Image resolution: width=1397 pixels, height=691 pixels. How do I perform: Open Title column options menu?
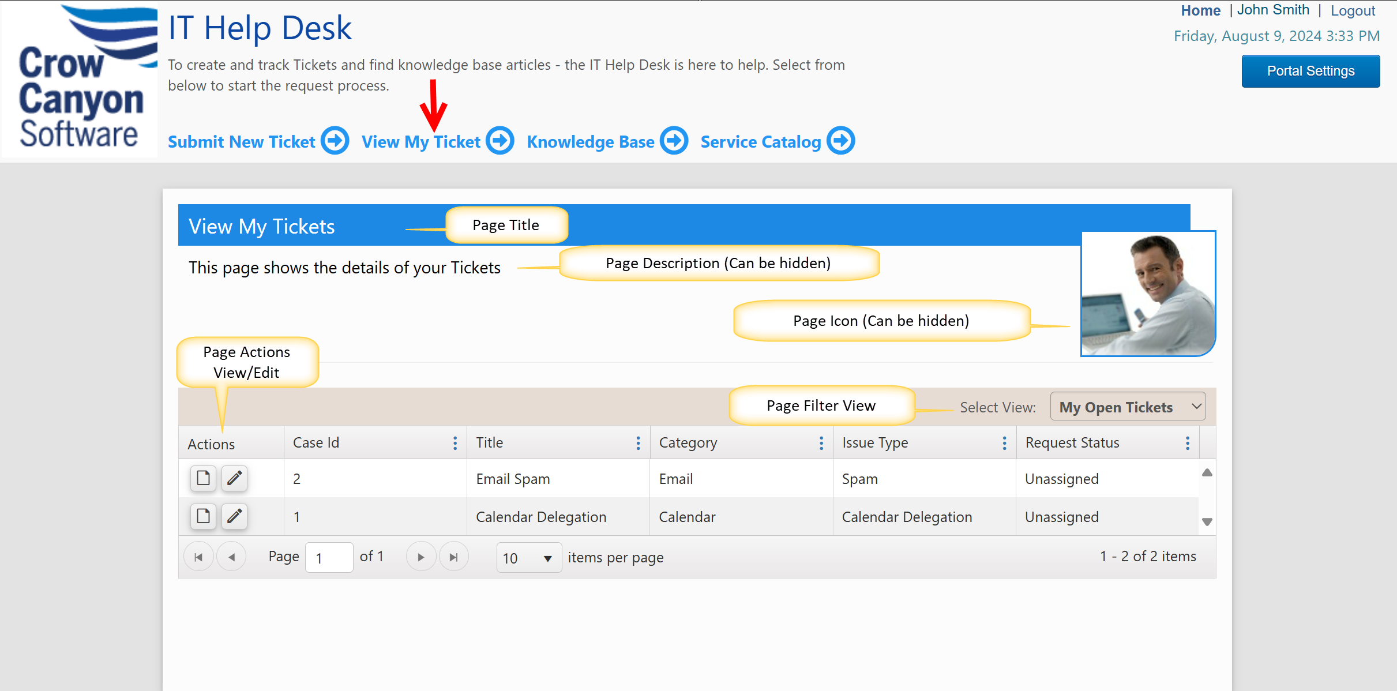click(638, 443)
